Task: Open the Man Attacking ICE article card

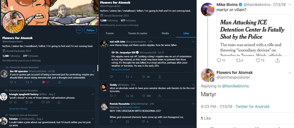Action: coord(254,35)
